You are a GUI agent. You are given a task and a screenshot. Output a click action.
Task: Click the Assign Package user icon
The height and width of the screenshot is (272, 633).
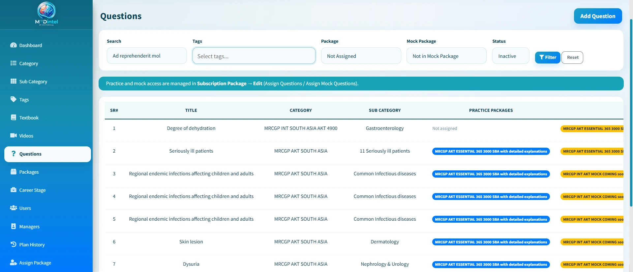tap(14, 262)
